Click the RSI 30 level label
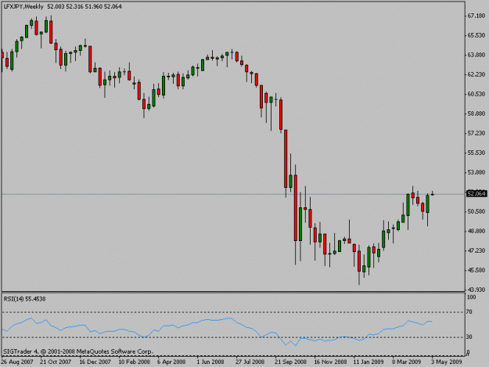This screenshot has height=367, width=489. pyautogui.click(x=469, y=336)
